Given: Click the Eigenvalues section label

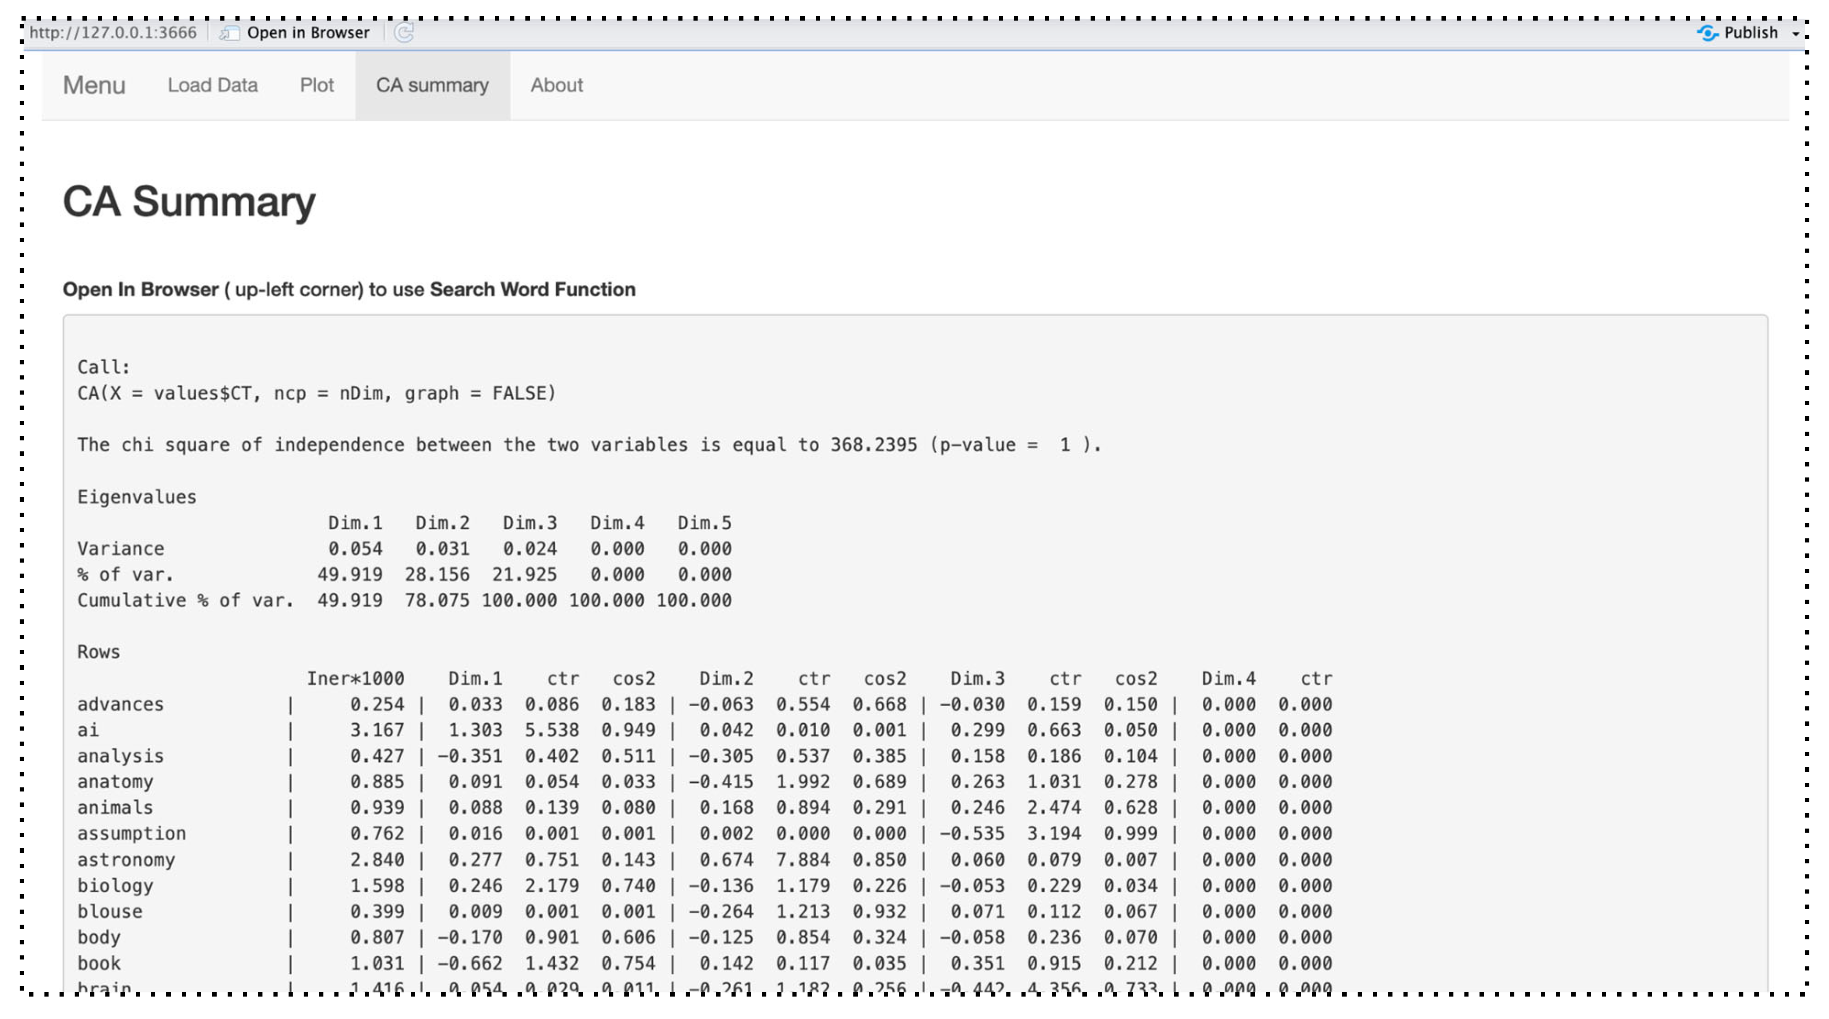Looking at the screenshot, I should click(136, 497).
